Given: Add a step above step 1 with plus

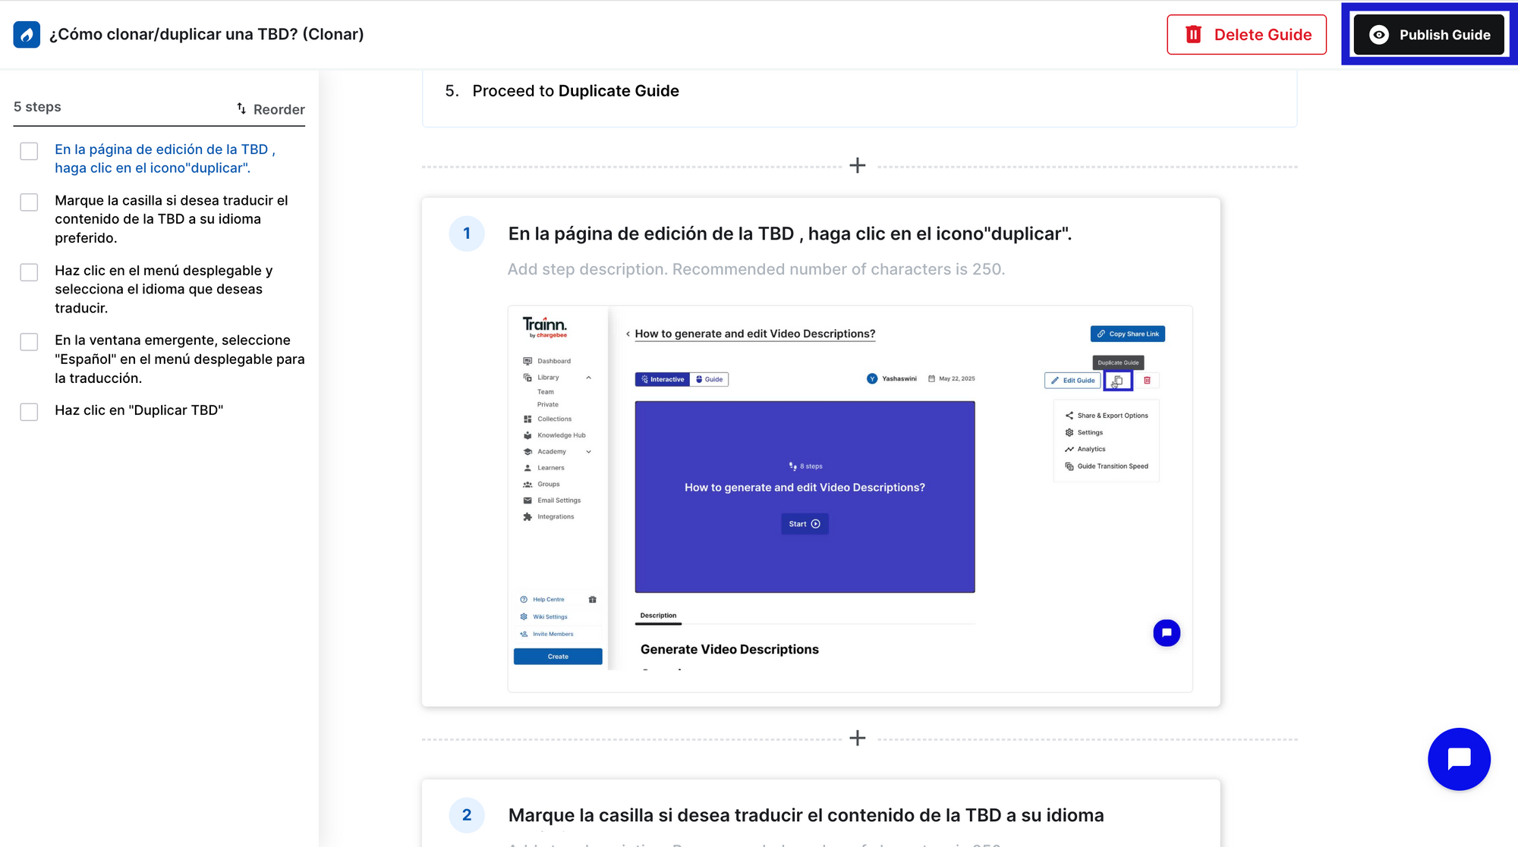Looking at the screenshot, I should click(x=858, y=165).
